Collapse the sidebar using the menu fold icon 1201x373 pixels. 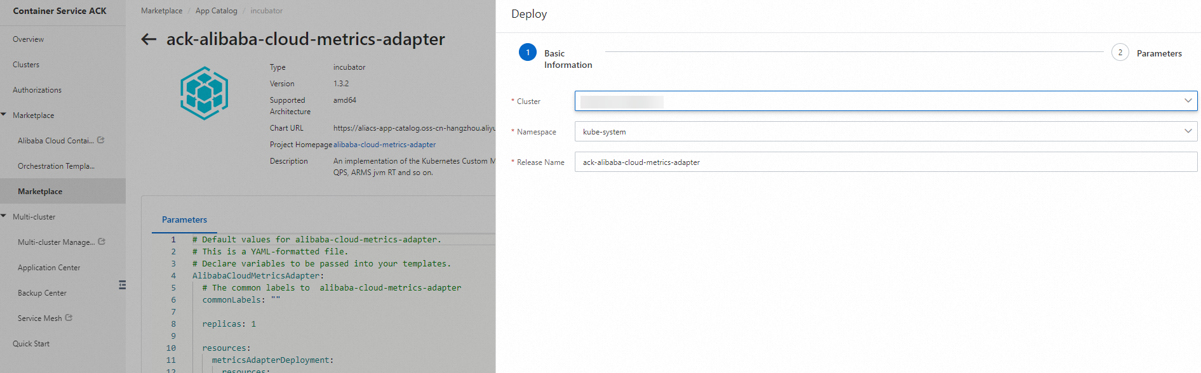pyautogui.click(x=122, y=285)
